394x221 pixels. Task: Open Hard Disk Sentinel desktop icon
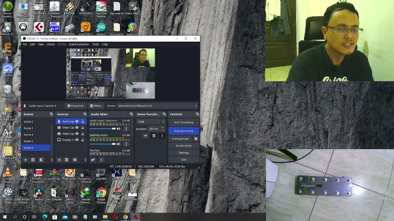[101, 10]
